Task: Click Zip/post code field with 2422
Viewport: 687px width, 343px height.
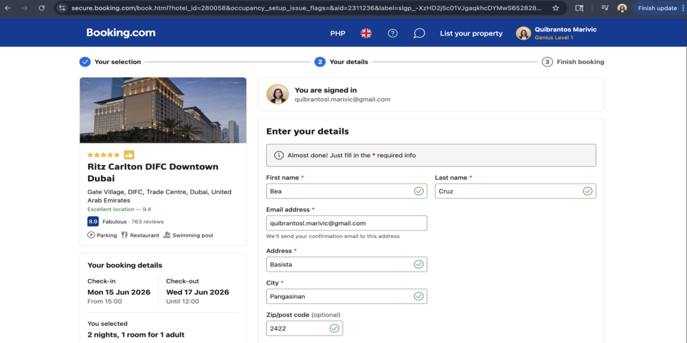Action: (304, 328)
